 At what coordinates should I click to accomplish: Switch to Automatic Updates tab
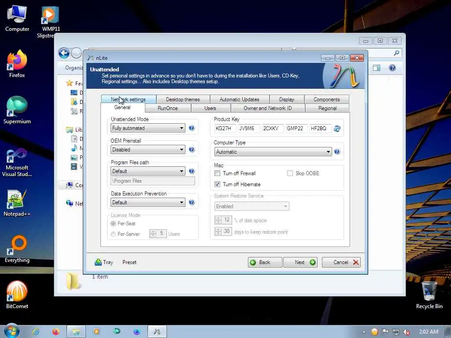click(239, 99)
